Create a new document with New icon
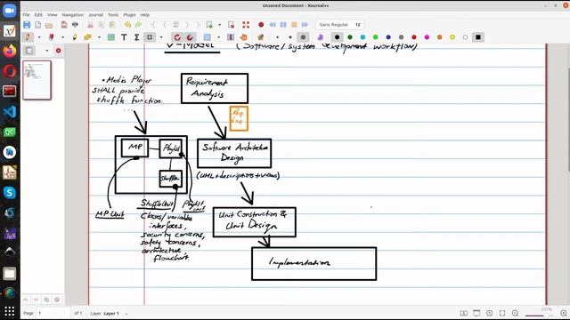The width and height of the screenshot is (570, 320). [x=37, y=25]
